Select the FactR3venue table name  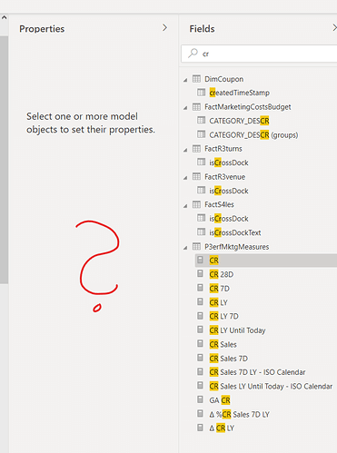225,177
